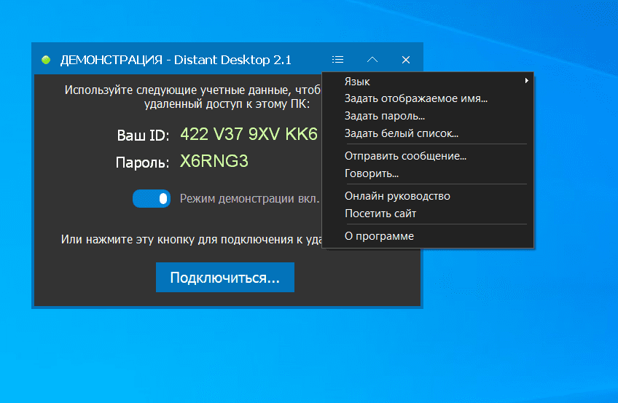Click the Ваш ID: label
Viewport: 618px width, 403px height.
click(x=143, y=136)
